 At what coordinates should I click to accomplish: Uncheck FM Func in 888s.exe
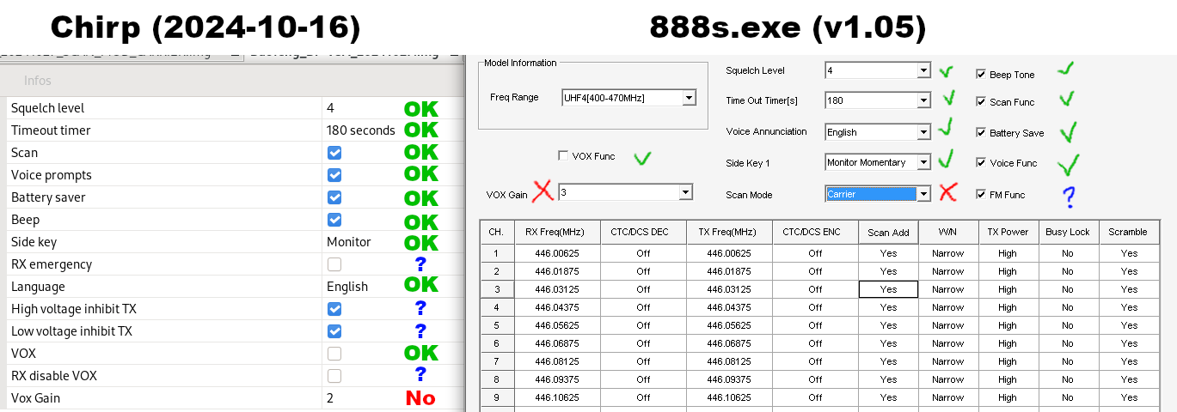pos(981,195)
